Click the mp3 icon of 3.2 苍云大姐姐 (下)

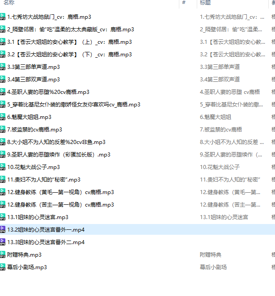coord(3,54)
